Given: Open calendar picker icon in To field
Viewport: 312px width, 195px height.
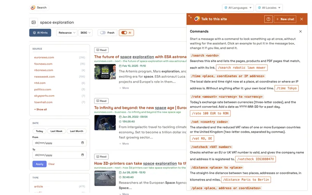Looking at the screenshot, I should click(83, 155).
